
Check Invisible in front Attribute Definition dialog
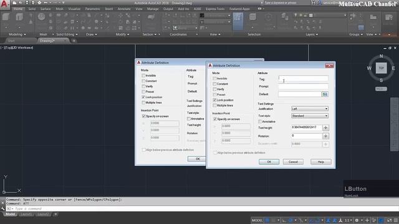pyautogui.click(x=214, y=78)
